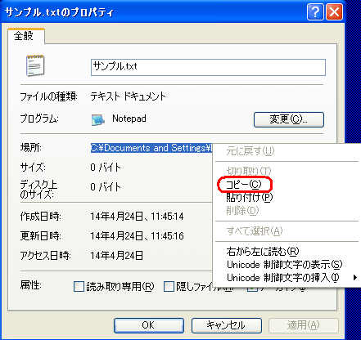Toggle the 隠しファイル checkbox
The width and height of the screenshot is (361, 340).
tap(169, 287)
